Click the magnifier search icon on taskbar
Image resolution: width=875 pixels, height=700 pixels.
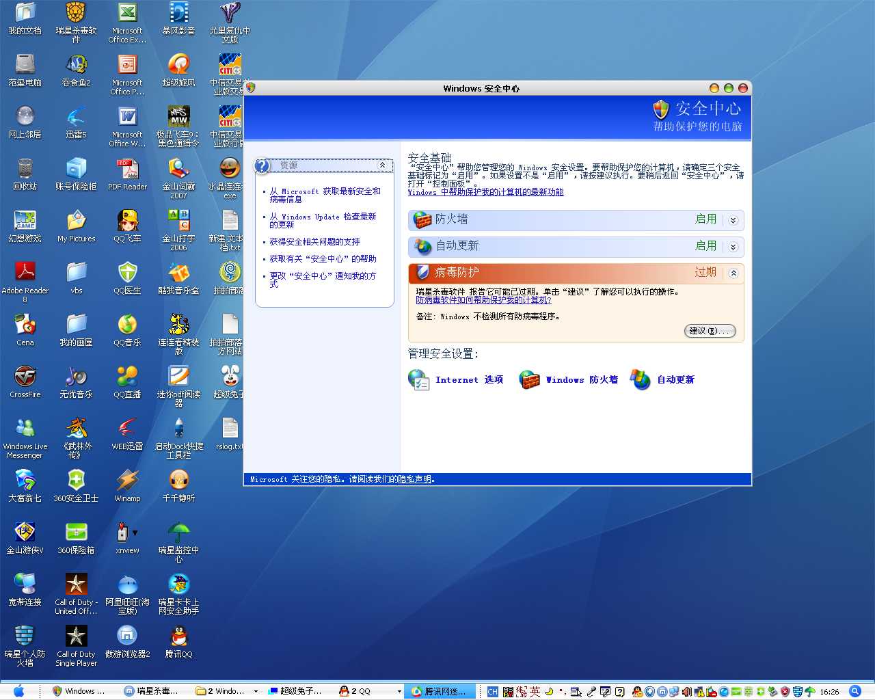click(854, 691)
